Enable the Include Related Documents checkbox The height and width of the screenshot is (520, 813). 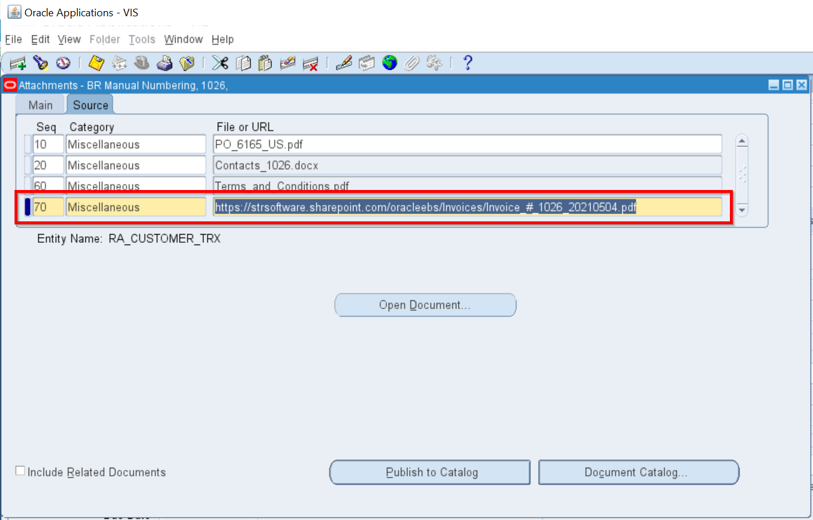[x=20, y=471]
